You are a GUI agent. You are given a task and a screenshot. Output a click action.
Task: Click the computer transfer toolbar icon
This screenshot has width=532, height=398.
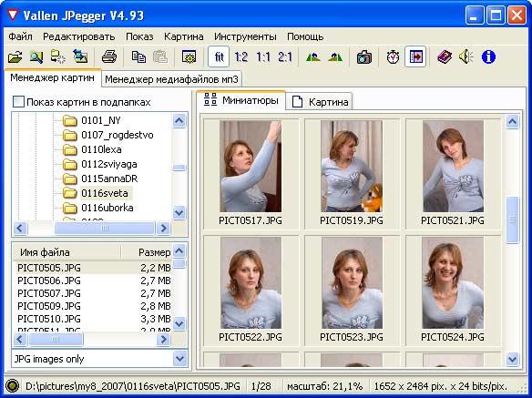click(x=58, y=56)
